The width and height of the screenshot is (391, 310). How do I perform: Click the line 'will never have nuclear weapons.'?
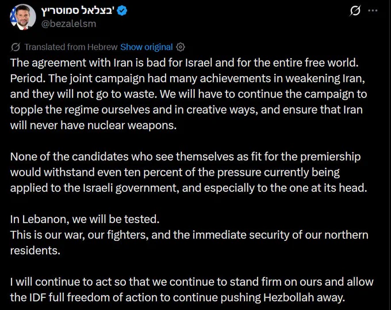[93, 125]
